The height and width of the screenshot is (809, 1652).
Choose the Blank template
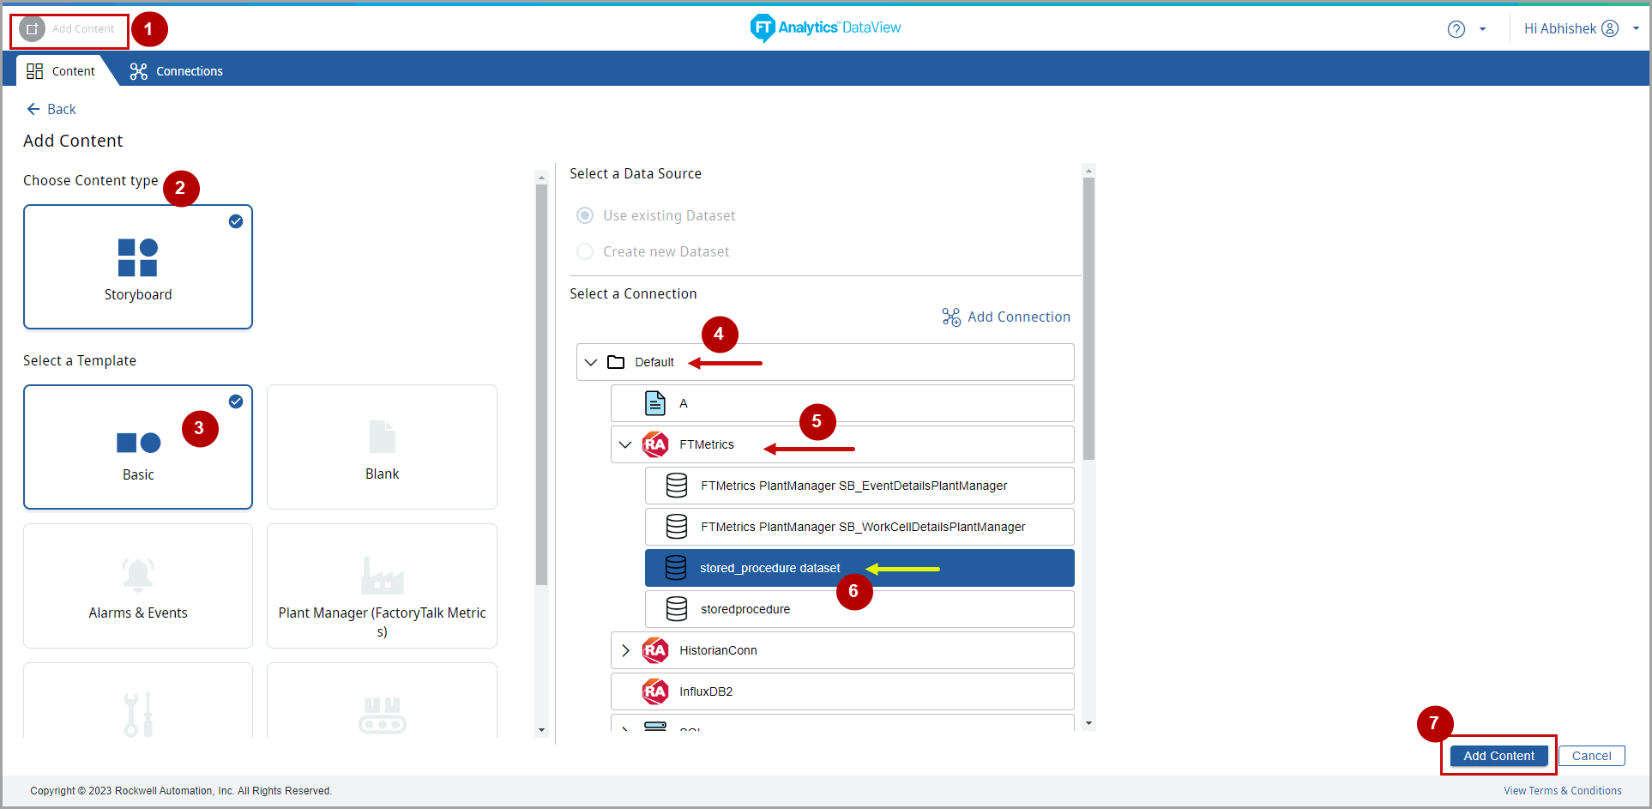pyautogui.click(x=382, y=447)
